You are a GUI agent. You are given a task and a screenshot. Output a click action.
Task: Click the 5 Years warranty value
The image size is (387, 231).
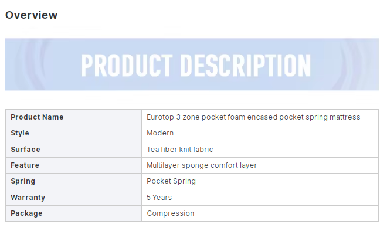click(159, 198)
